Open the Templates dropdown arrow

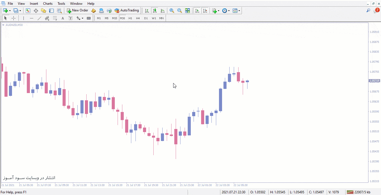coord(240,10)
